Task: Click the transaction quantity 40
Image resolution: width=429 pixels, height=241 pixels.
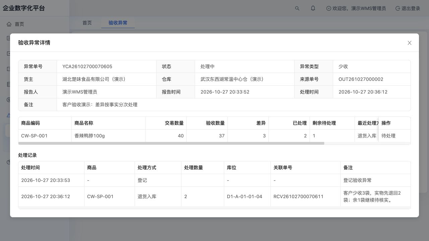Action: pos(181,136)
